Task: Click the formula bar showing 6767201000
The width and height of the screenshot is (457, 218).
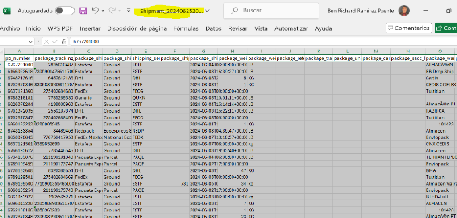Action: point(263,42)
